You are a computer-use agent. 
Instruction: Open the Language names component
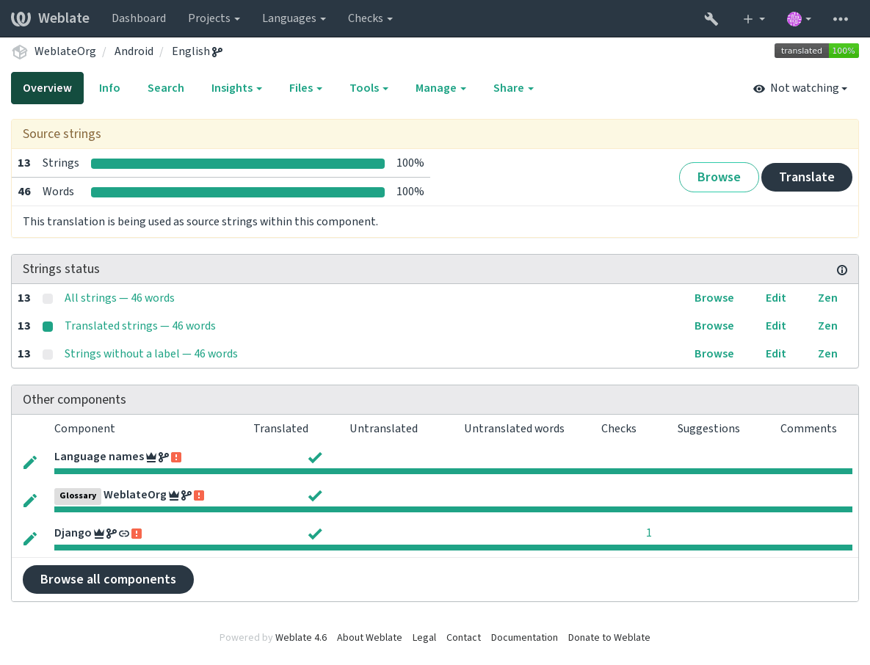coord(99,457)
